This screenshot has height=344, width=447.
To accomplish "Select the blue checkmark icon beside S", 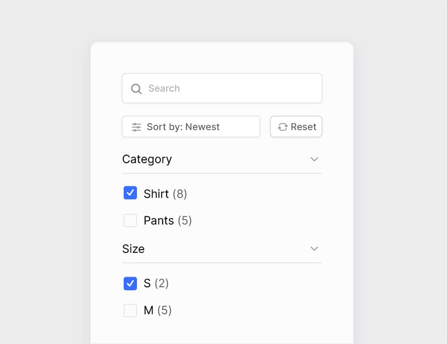I will click(x=130, y=284).
